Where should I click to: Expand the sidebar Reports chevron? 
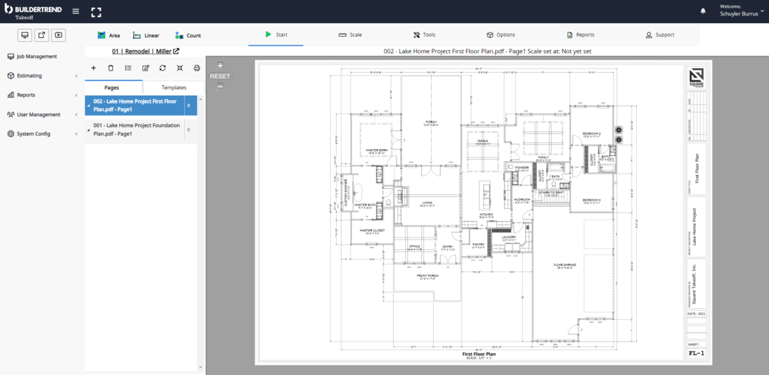[76, 95]
